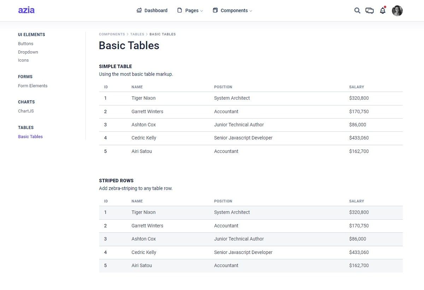Click the Dashboard chart icon
The height and width of the screenshot is (290, 424).
click(x=139, y=10)
